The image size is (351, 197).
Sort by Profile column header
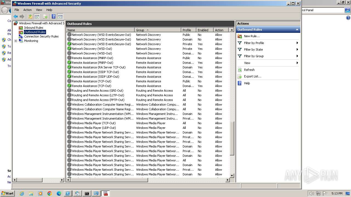[x=188, y=30]
